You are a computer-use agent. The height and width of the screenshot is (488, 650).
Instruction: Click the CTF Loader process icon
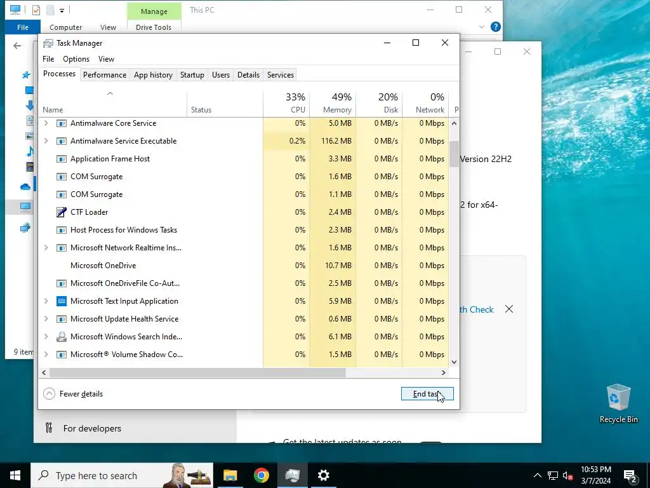pos(62,212)
